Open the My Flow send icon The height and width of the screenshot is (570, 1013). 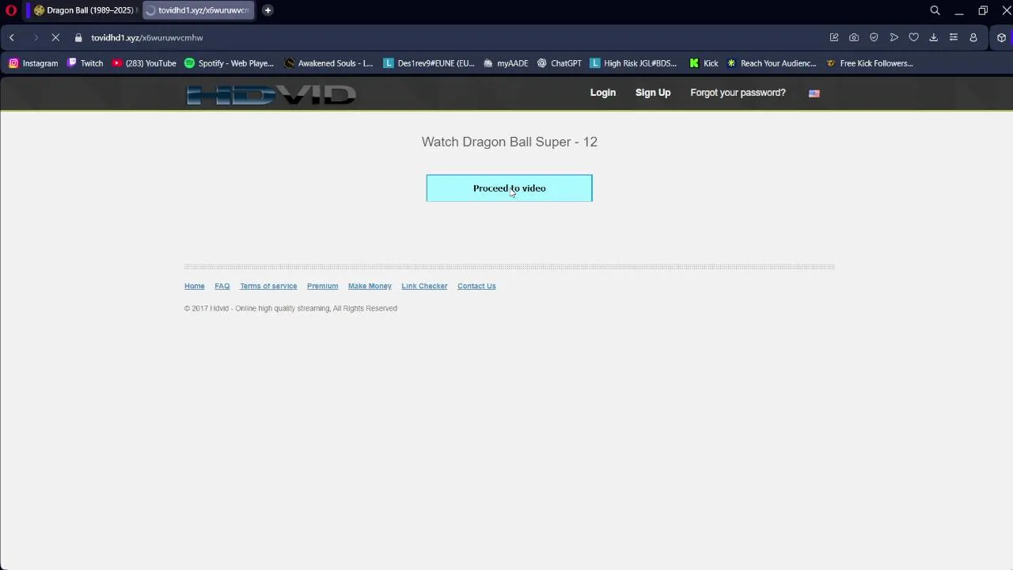(x=893, y=37)
